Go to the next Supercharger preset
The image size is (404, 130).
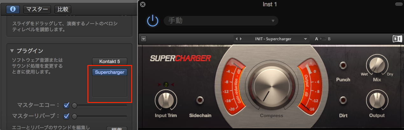pos(240,39)
